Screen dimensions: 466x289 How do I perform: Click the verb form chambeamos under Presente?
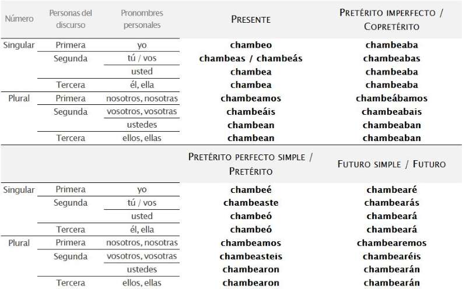251,98
